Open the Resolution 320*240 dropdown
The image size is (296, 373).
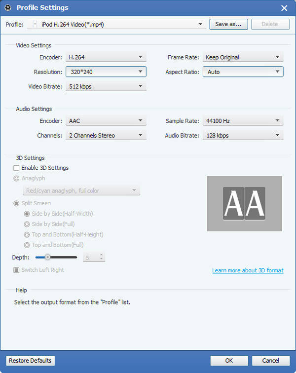106,72
